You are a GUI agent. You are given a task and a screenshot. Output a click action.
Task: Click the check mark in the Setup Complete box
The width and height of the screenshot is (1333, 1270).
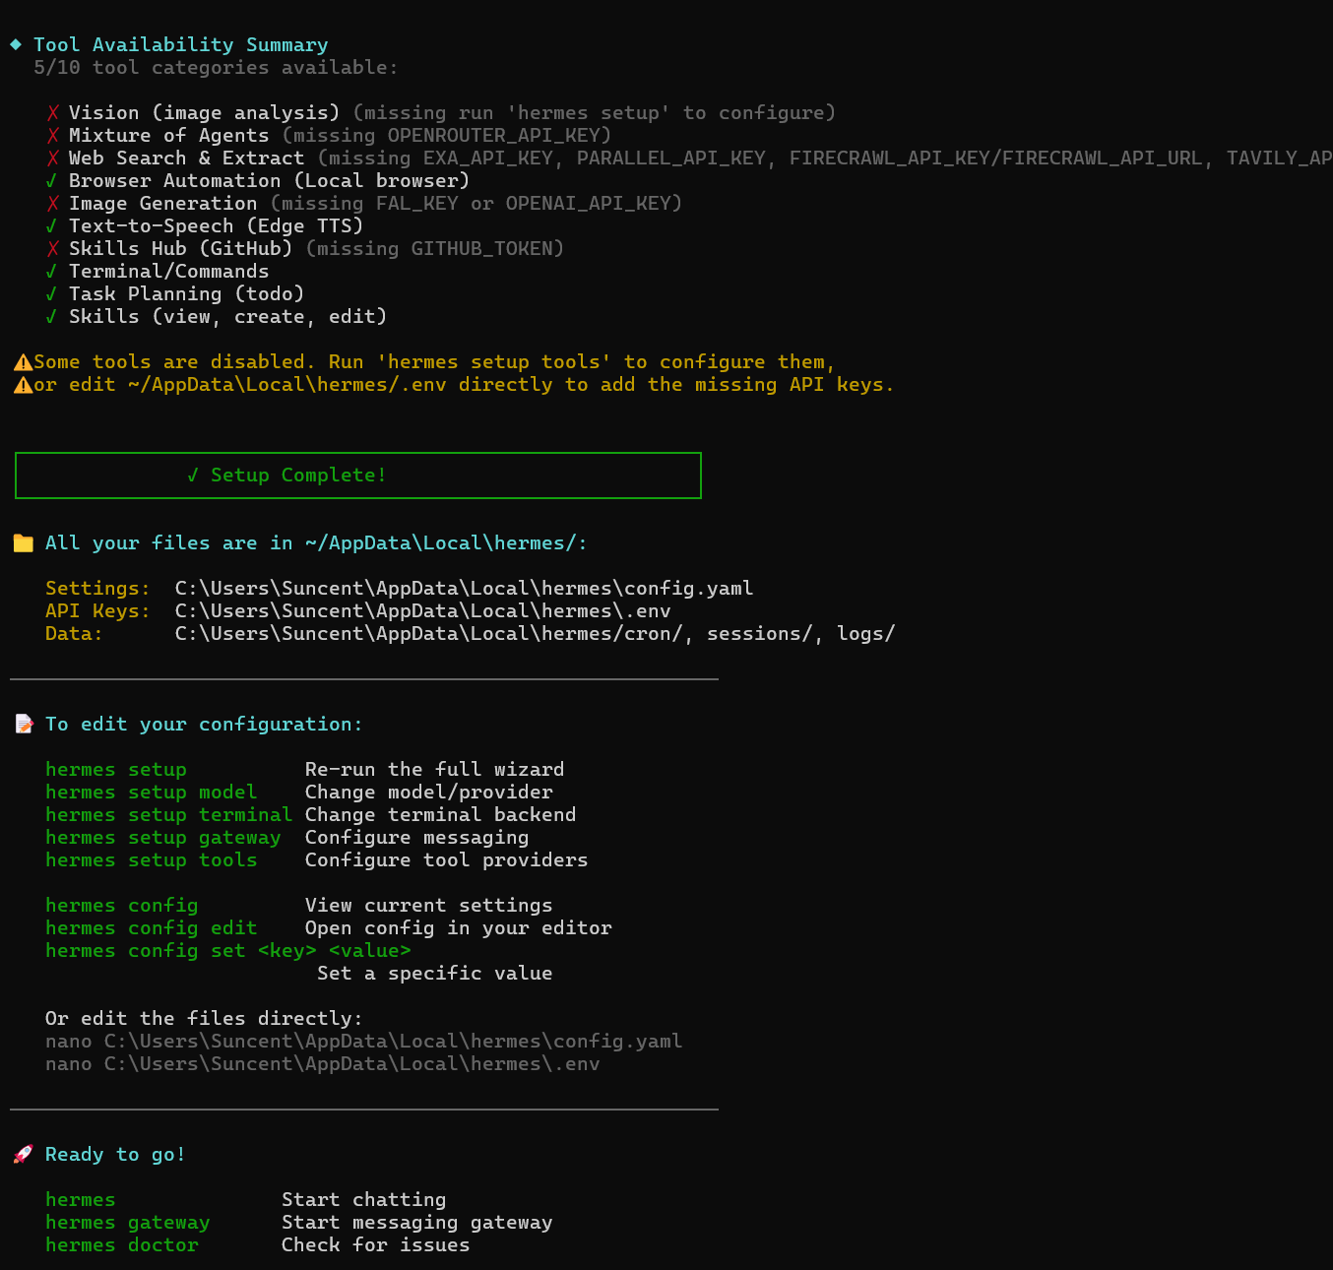[x=193, y=476]
